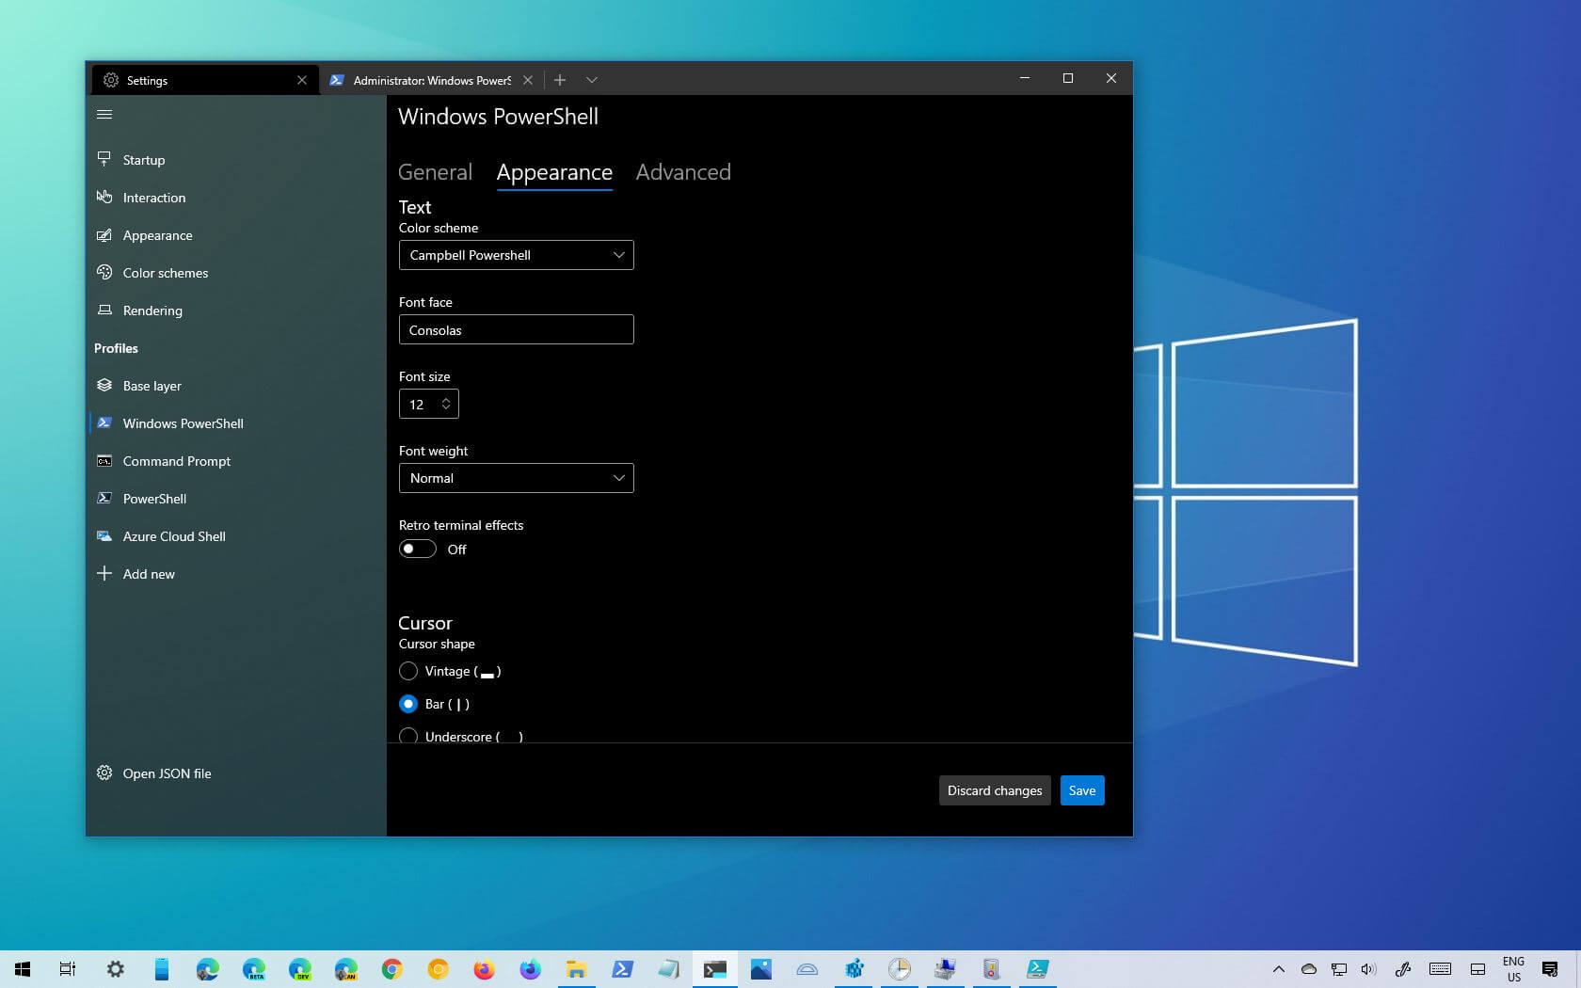
Task: Select the Base layer profile
Action: [x=235, y=386]
